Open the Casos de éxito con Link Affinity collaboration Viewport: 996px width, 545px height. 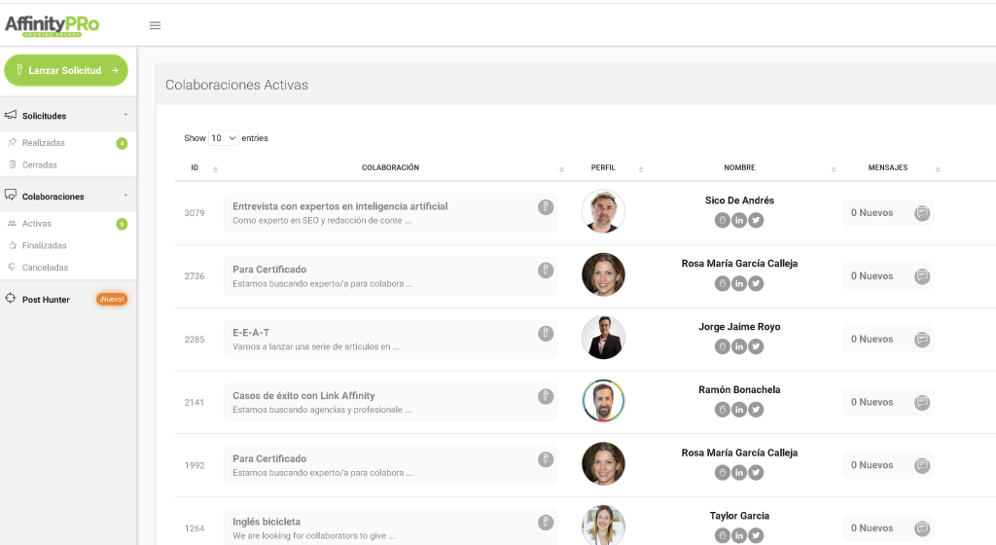303,396
